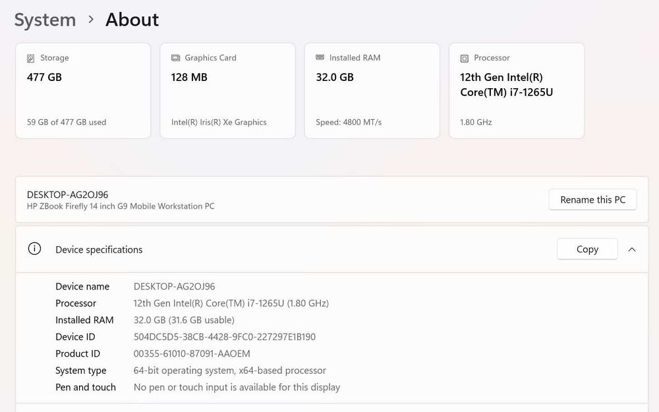Image resolution: width=659 pixels, height=412 pixels.
Task: Click the System type value text
Action: (230, 371)
